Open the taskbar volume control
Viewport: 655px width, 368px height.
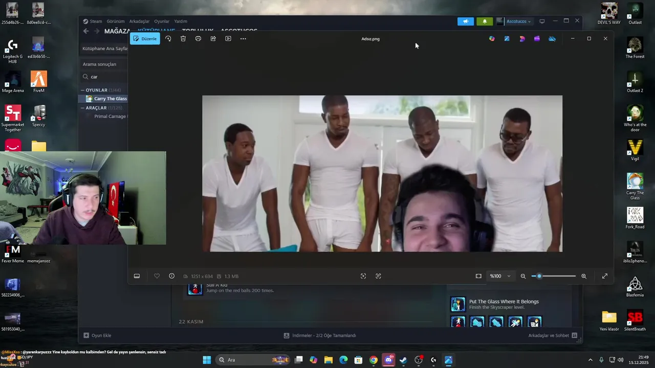621,360
